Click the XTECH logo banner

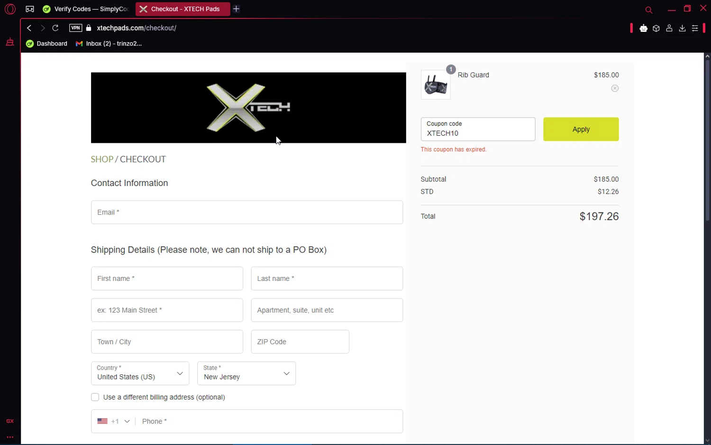point(248,108)
